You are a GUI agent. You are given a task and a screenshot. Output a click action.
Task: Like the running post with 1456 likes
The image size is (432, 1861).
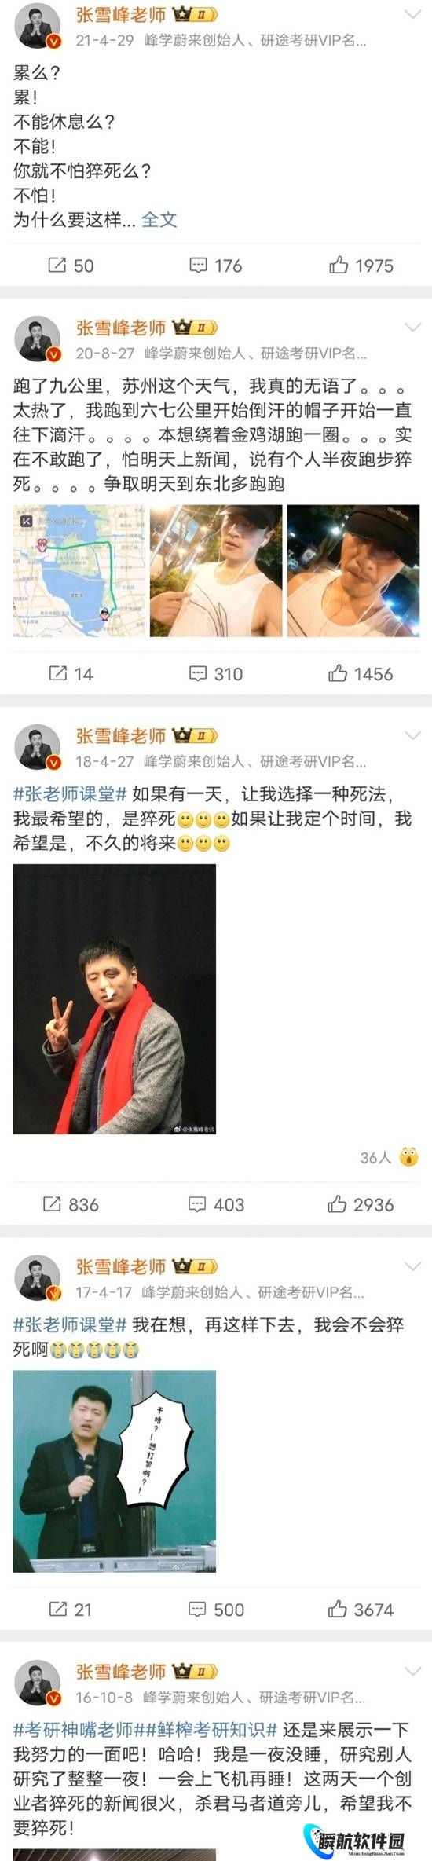click(x=361, y=673)
